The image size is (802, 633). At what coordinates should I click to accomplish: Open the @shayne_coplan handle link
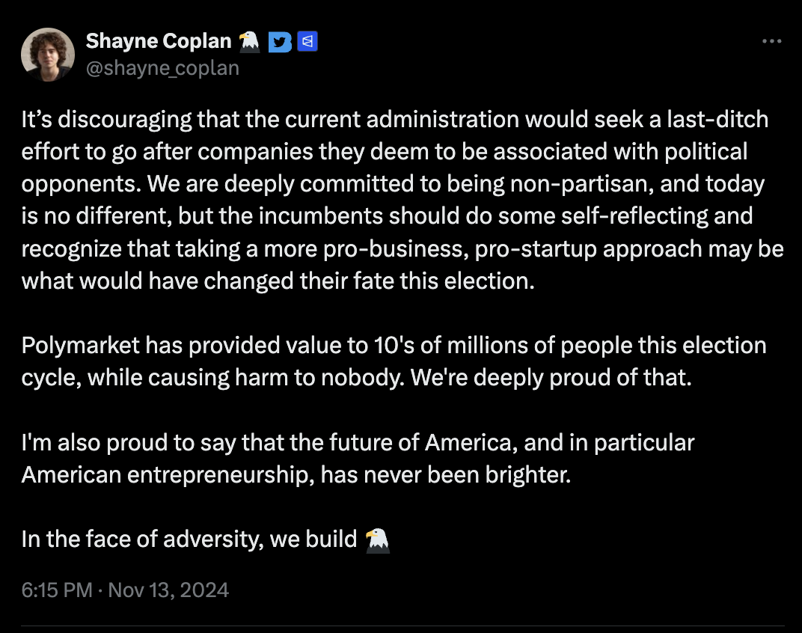[162, 68]
